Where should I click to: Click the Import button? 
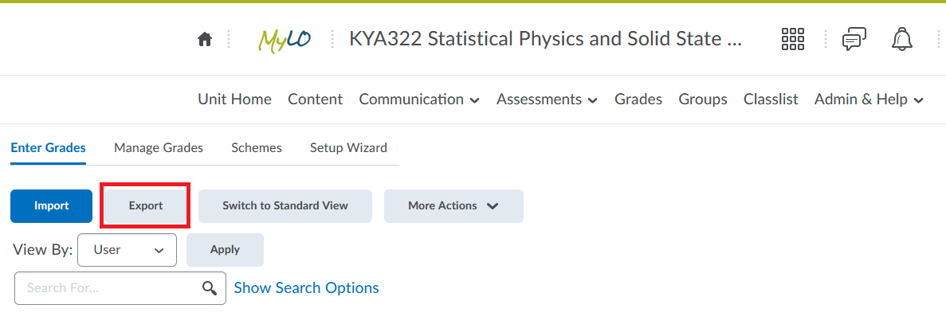click(x=51, y=205)
